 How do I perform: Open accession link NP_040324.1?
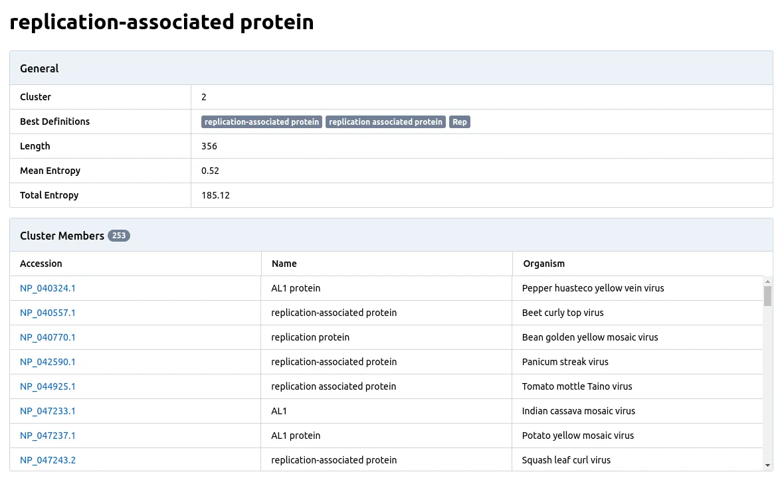click(x=48, y=288)
